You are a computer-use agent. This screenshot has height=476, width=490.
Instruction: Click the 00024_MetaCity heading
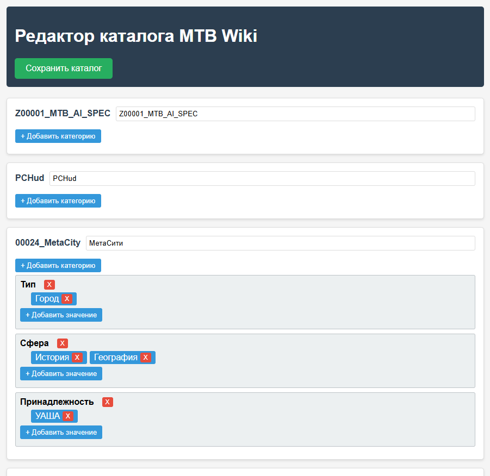tap(48, 243)
